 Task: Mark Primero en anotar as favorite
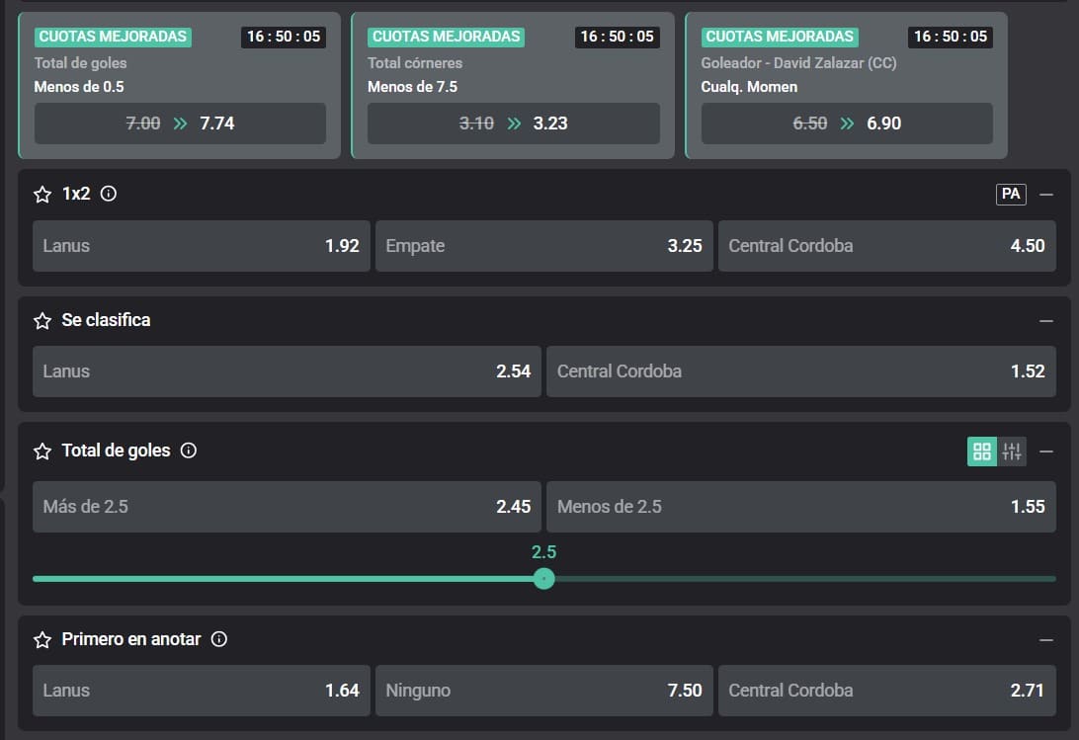pos(42,640)
